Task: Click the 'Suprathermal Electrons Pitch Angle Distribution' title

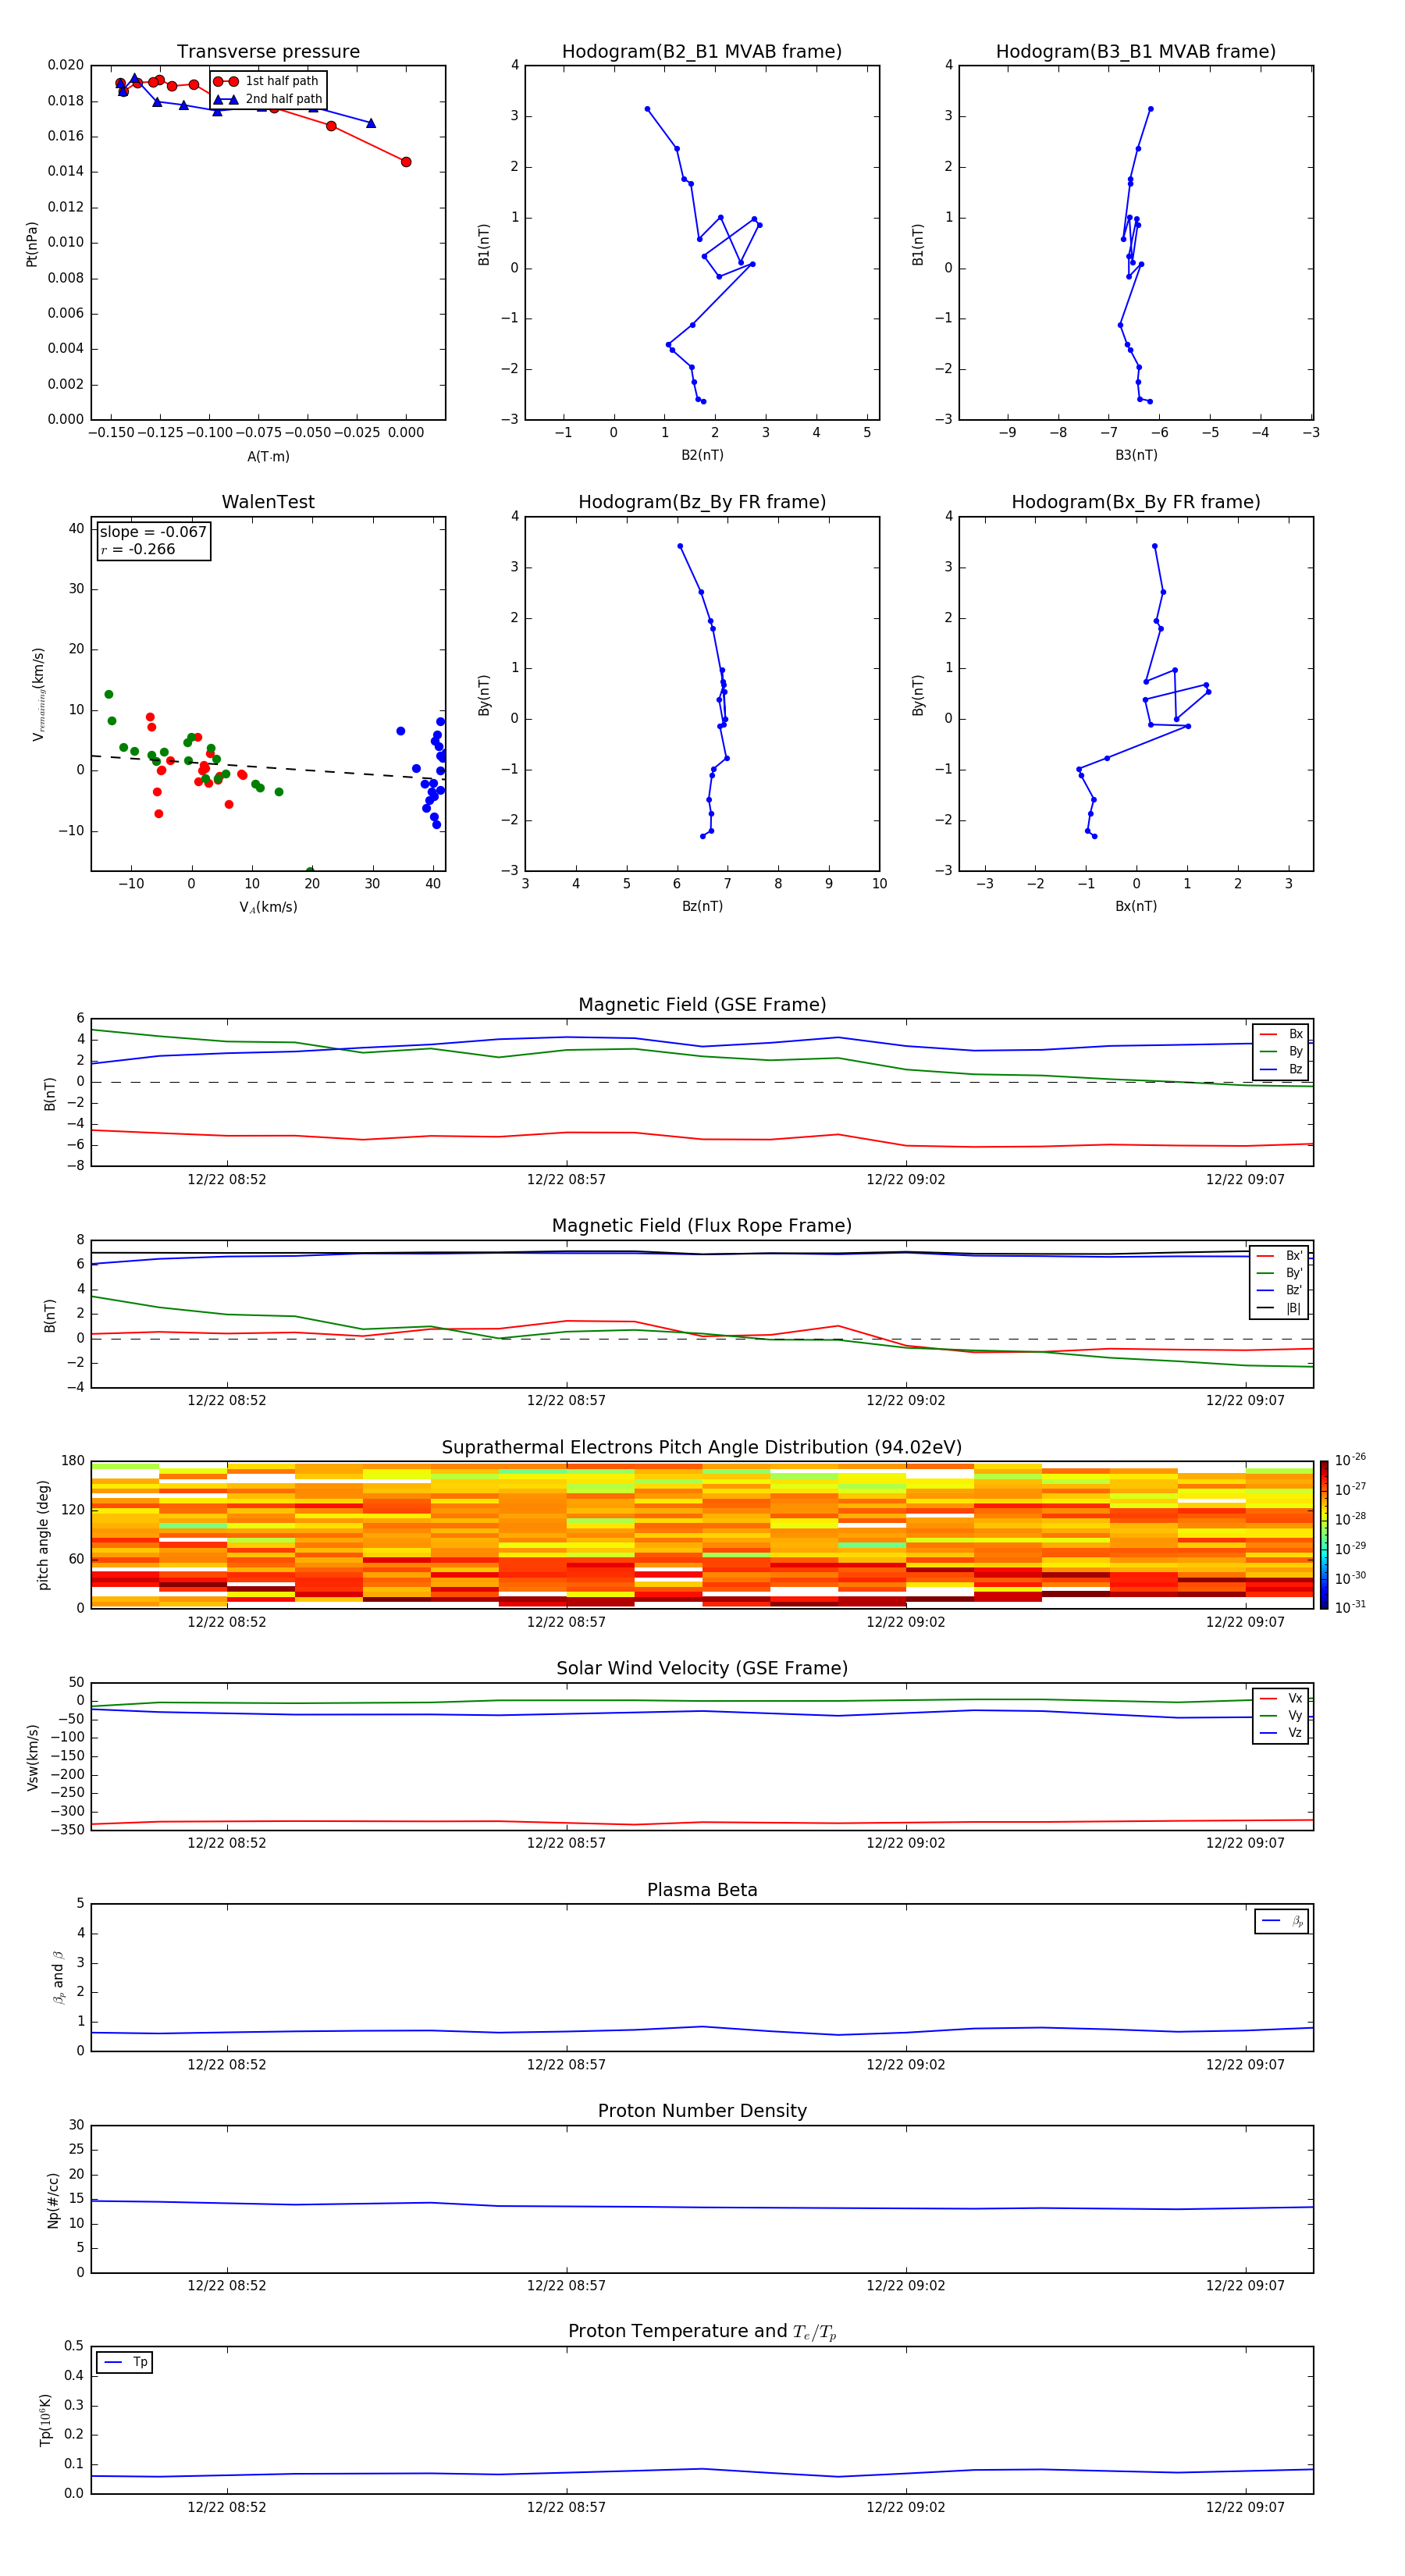Action: (x=702, y=1448)
